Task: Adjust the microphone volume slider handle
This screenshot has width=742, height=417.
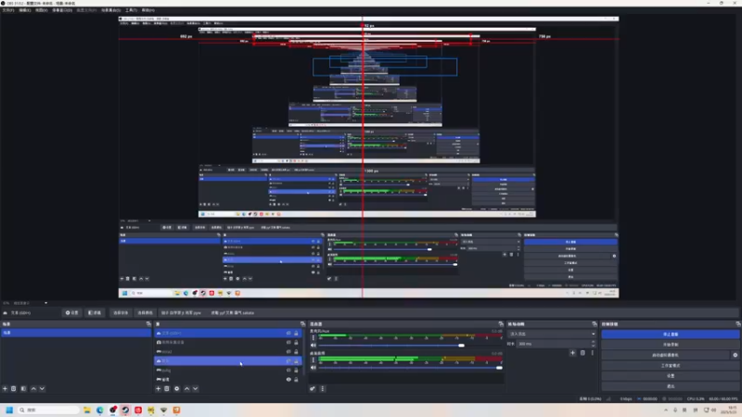Action: coord(461,345)
